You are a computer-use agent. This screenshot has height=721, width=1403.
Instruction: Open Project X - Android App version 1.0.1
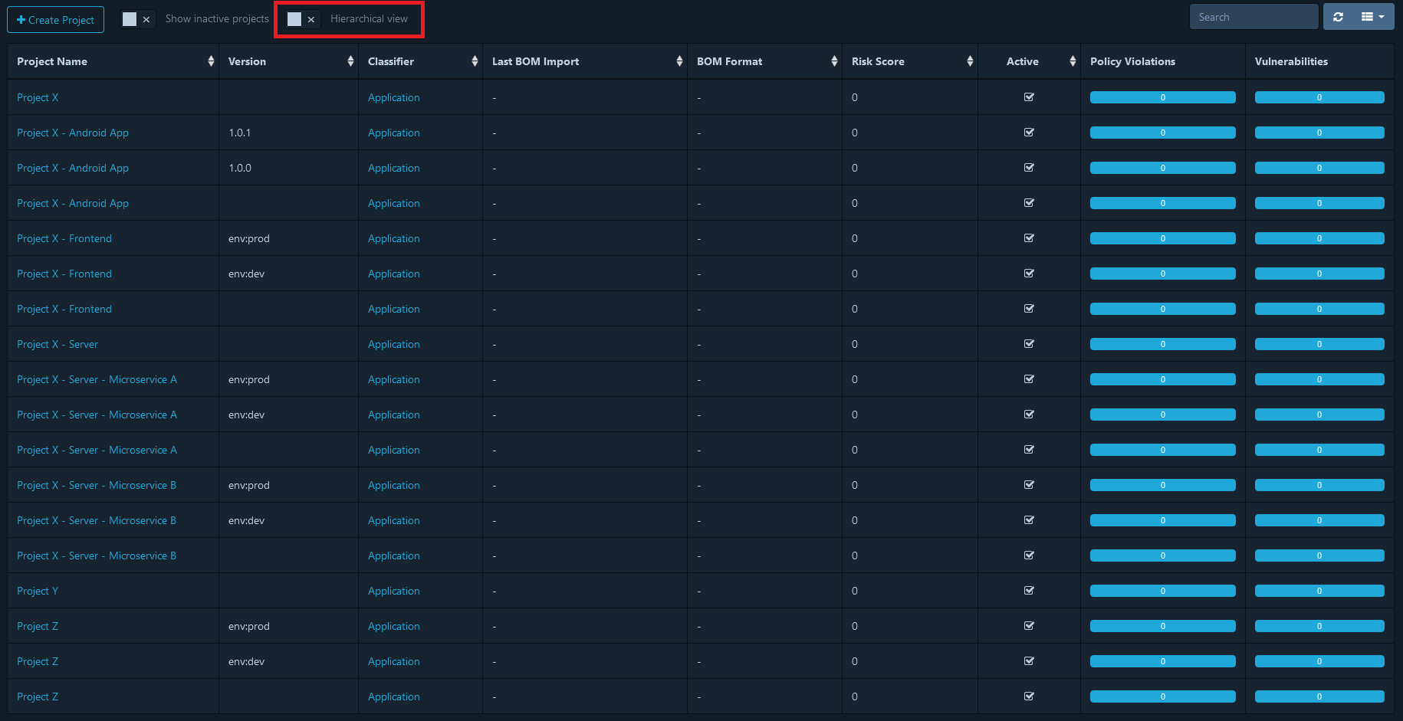(x=73, y=133)
